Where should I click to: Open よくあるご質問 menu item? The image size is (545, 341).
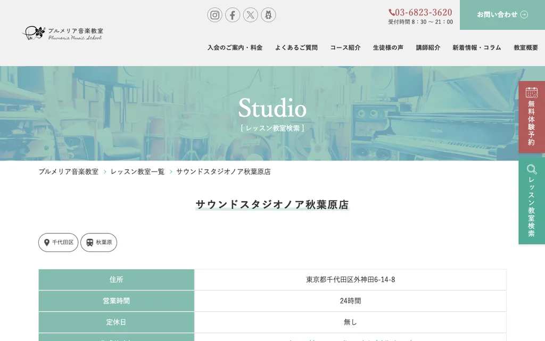[x=296, y=47]
